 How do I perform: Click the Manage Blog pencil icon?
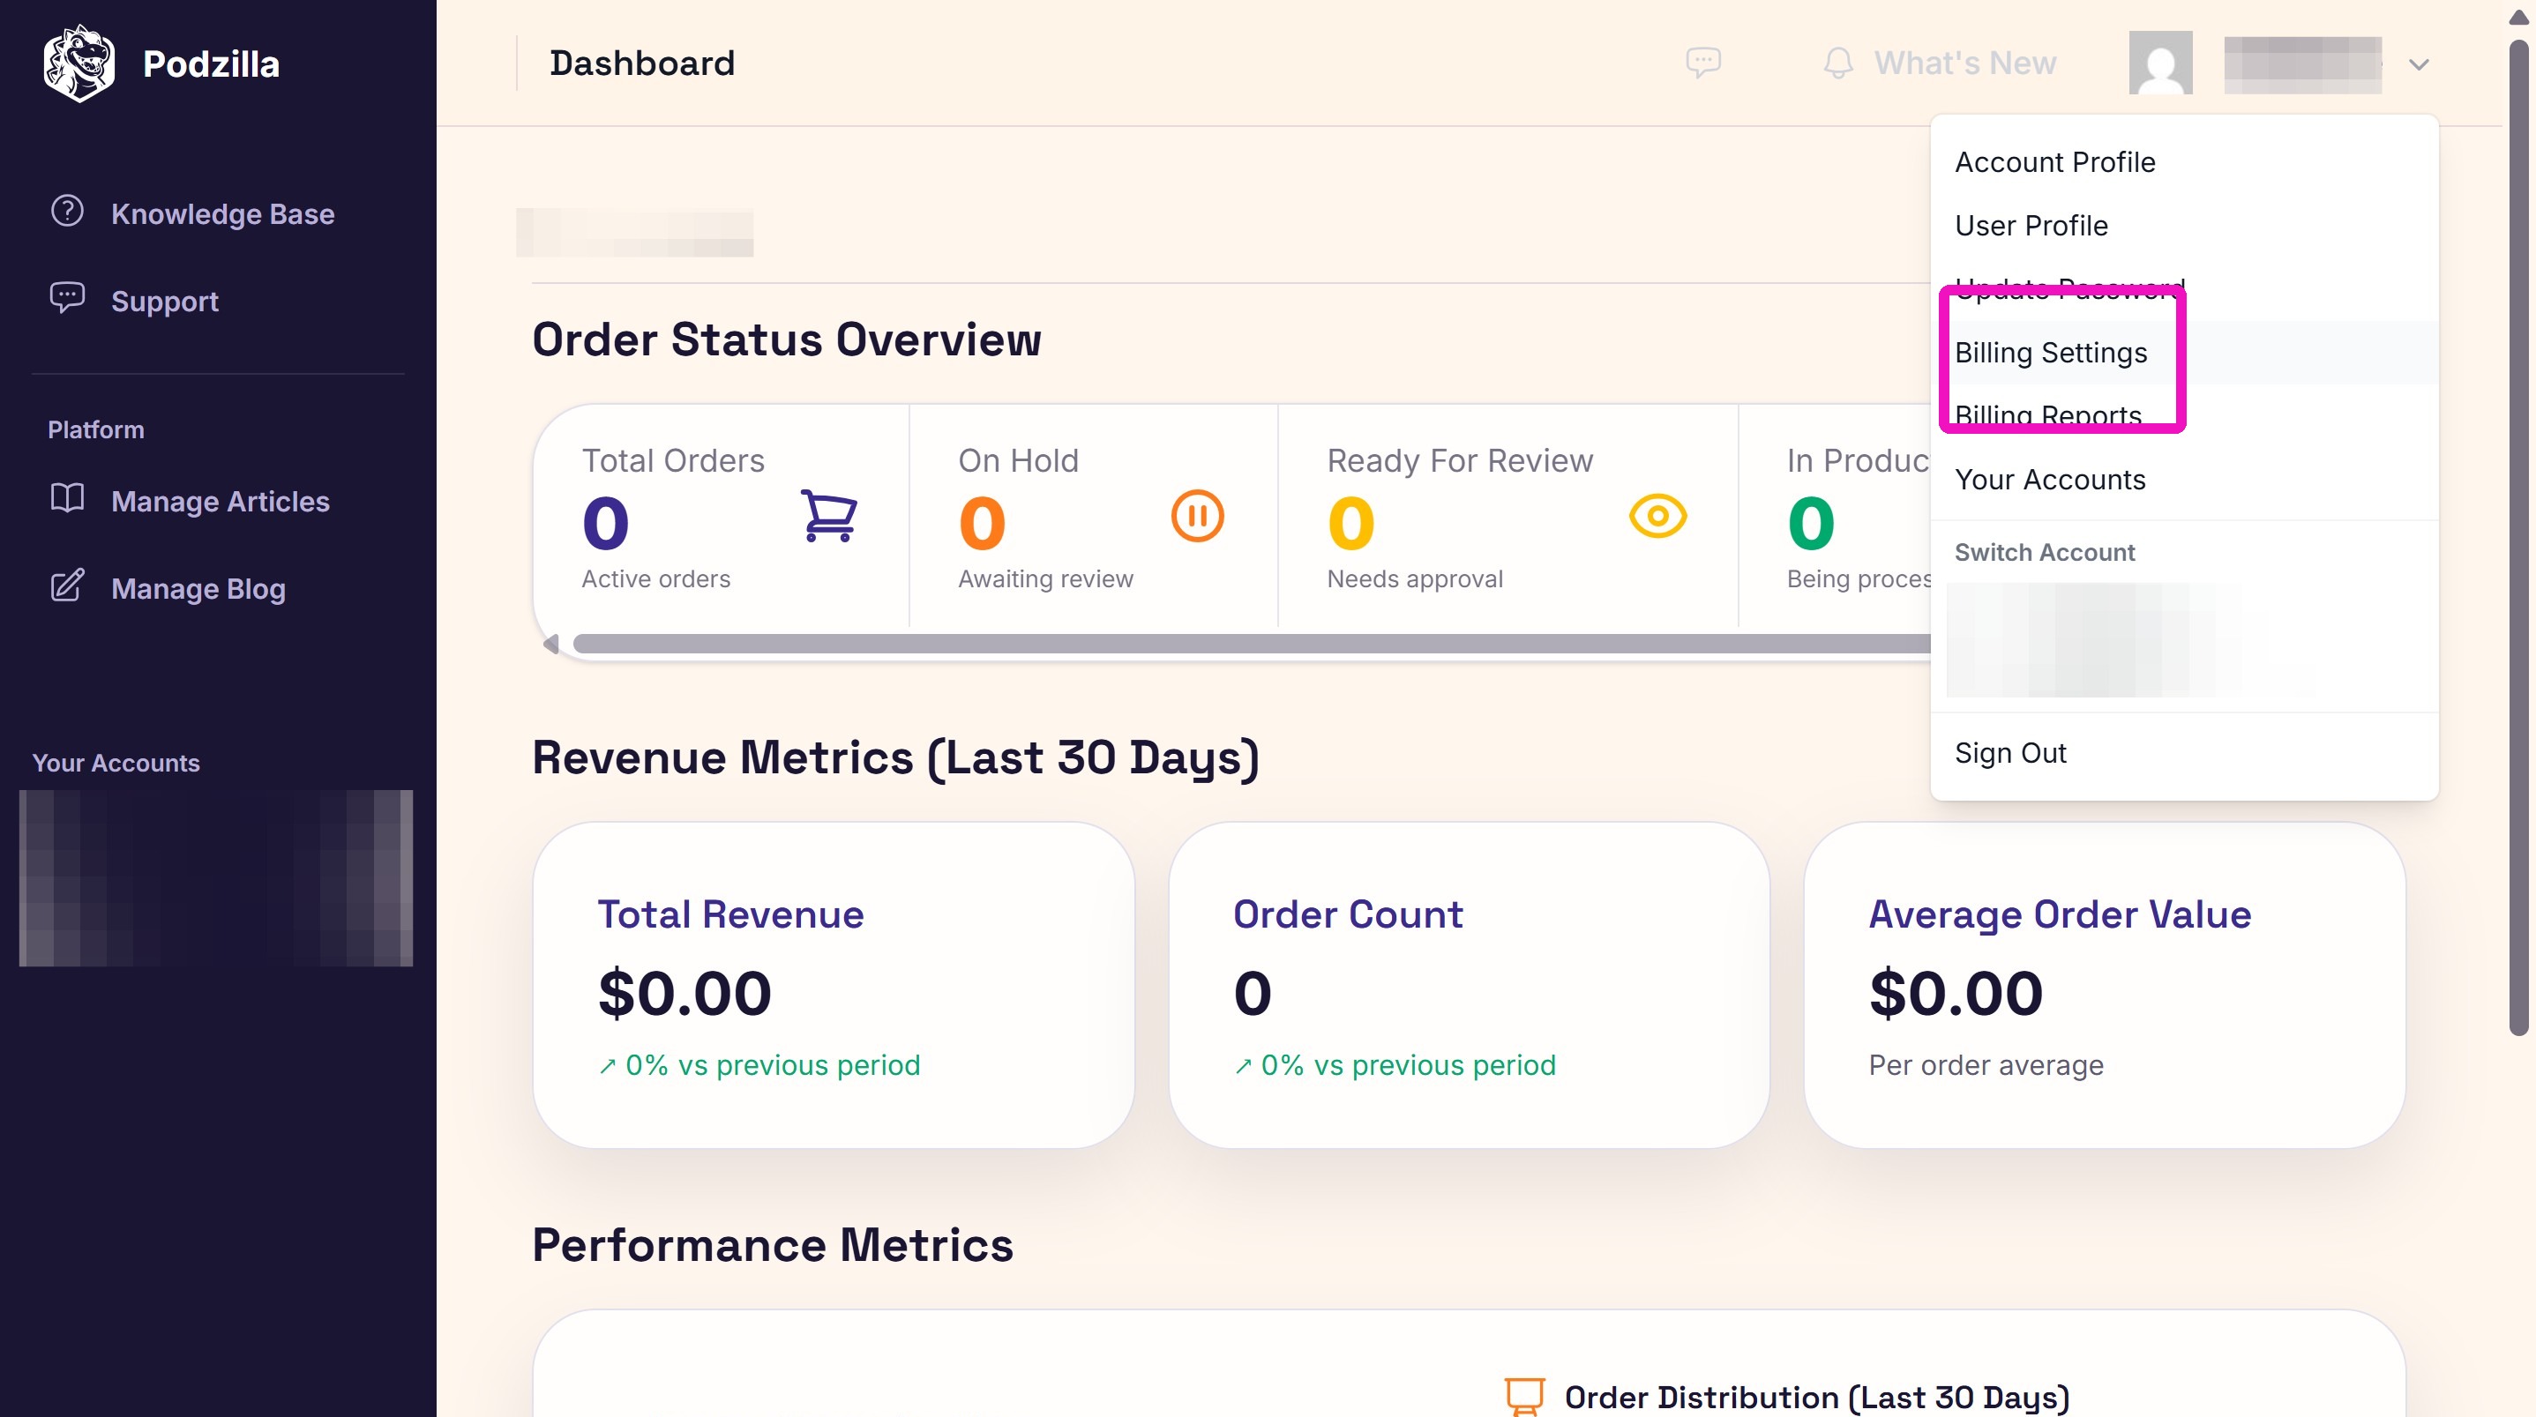click(x=67, y=585)
